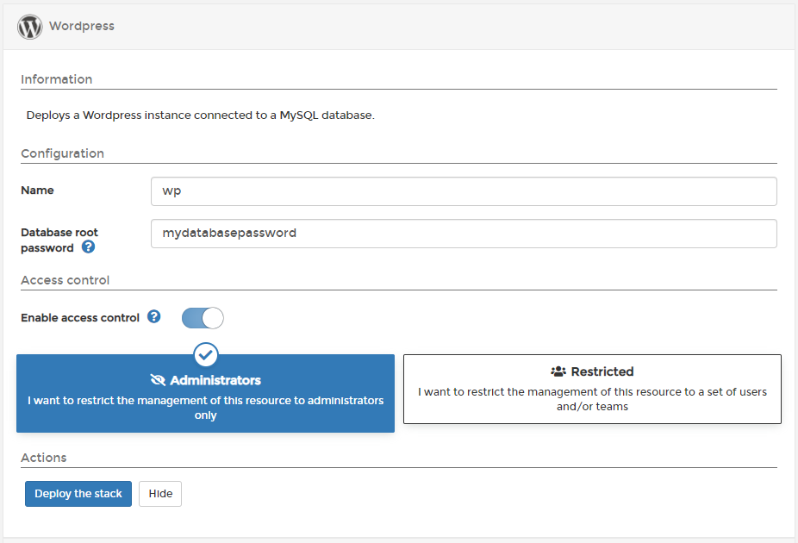The height and width of the screenshot is (543, 798).
Task: Click the Hide button
Action: point(160,494)
